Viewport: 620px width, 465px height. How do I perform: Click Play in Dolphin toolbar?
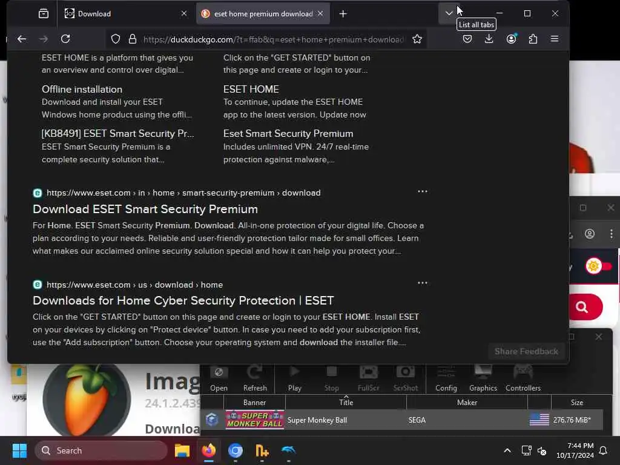pyautogui.click(x=295, y=378)
